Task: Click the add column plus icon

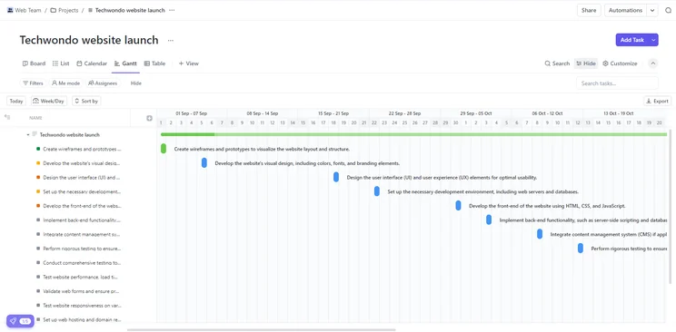Action: coord(149,118)
